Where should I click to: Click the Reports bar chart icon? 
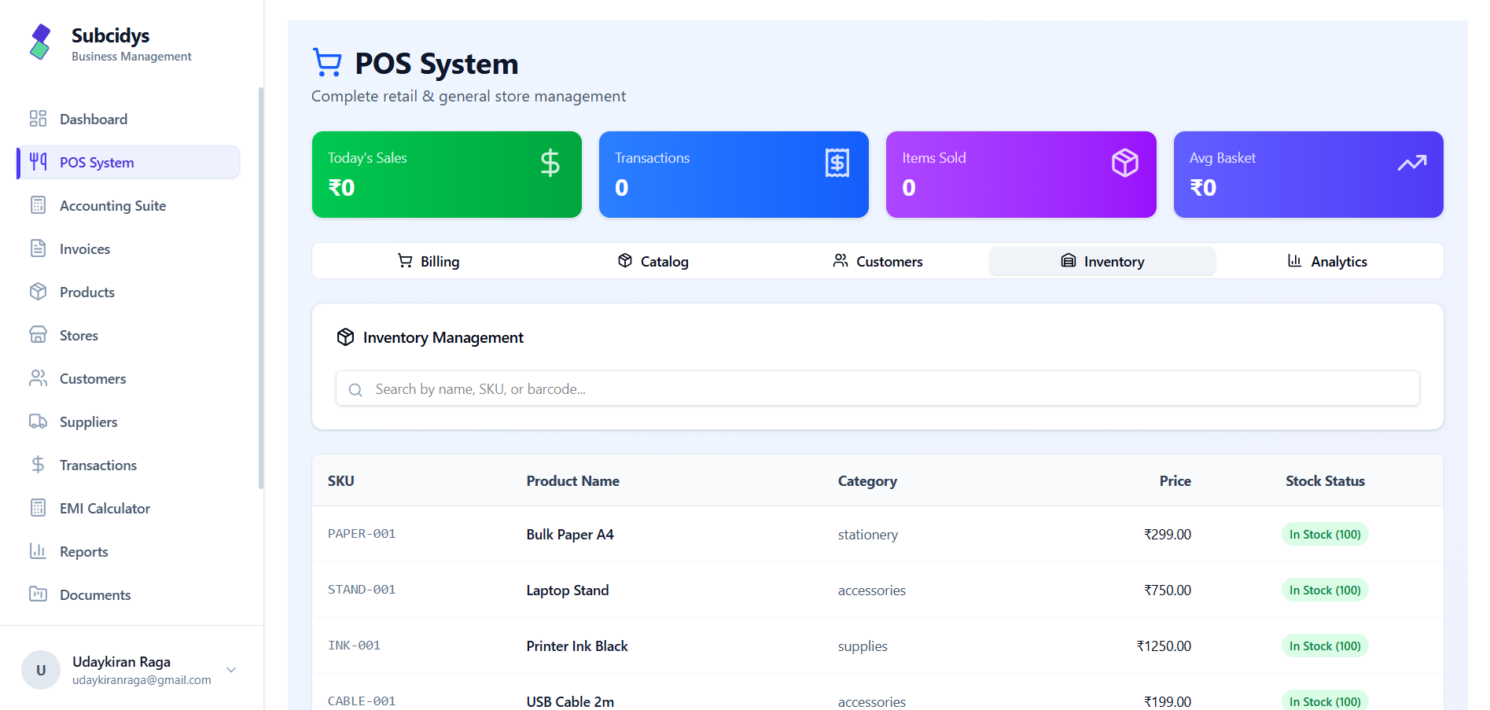pyautogui.click(x=38, y=551)
